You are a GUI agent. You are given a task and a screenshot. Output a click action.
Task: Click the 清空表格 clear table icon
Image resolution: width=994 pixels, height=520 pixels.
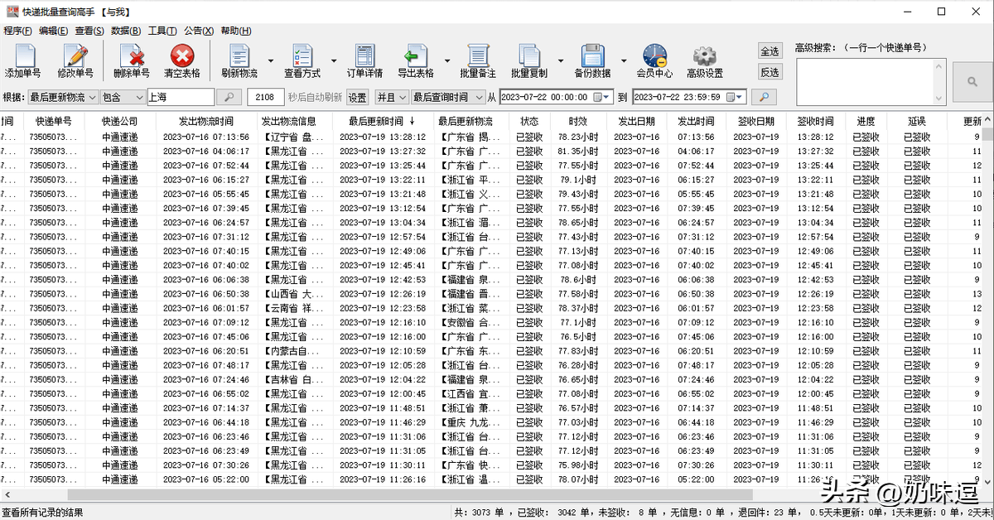[181, 60]
